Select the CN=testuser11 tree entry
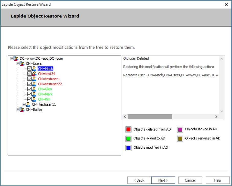This screenshot has height=186, width=232. pos(44,104)
